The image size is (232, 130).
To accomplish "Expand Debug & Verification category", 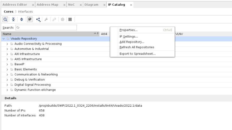I will tap(7, 80).
